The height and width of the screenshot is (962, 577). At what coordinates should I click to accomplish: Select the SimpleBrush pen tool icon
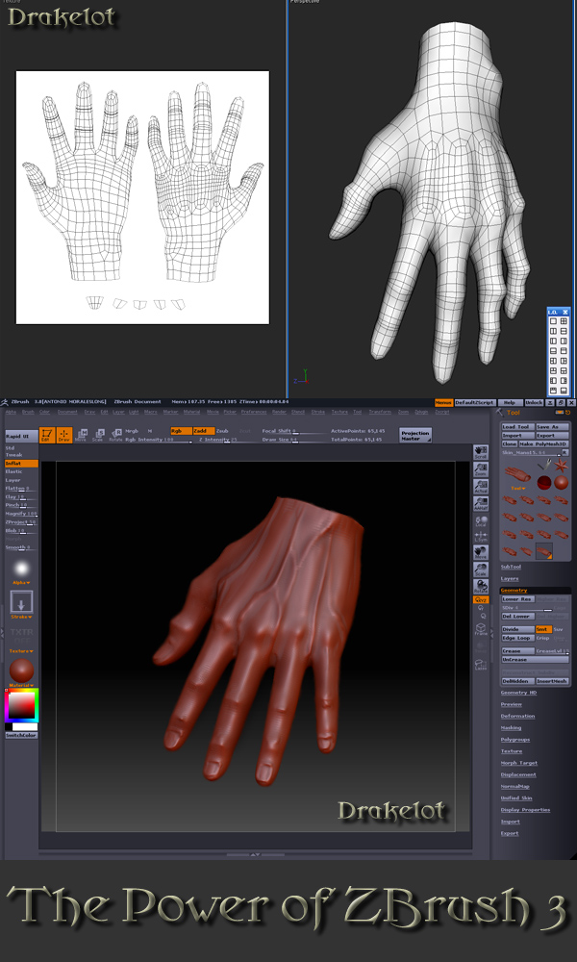544,467
